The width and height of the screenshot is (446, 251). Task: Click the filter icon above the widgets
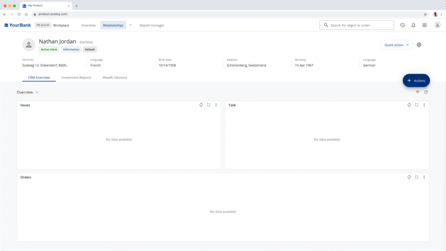click(418, 92)
